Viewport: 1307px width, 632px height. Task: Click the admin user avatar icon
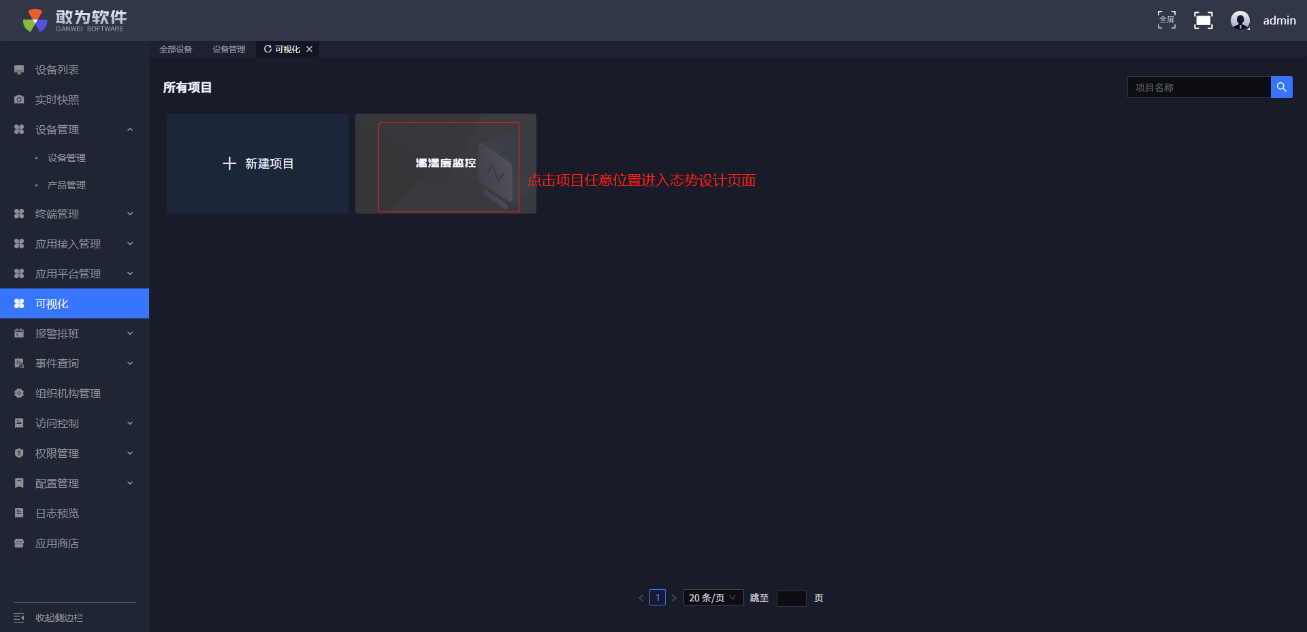pos(1240,20)
